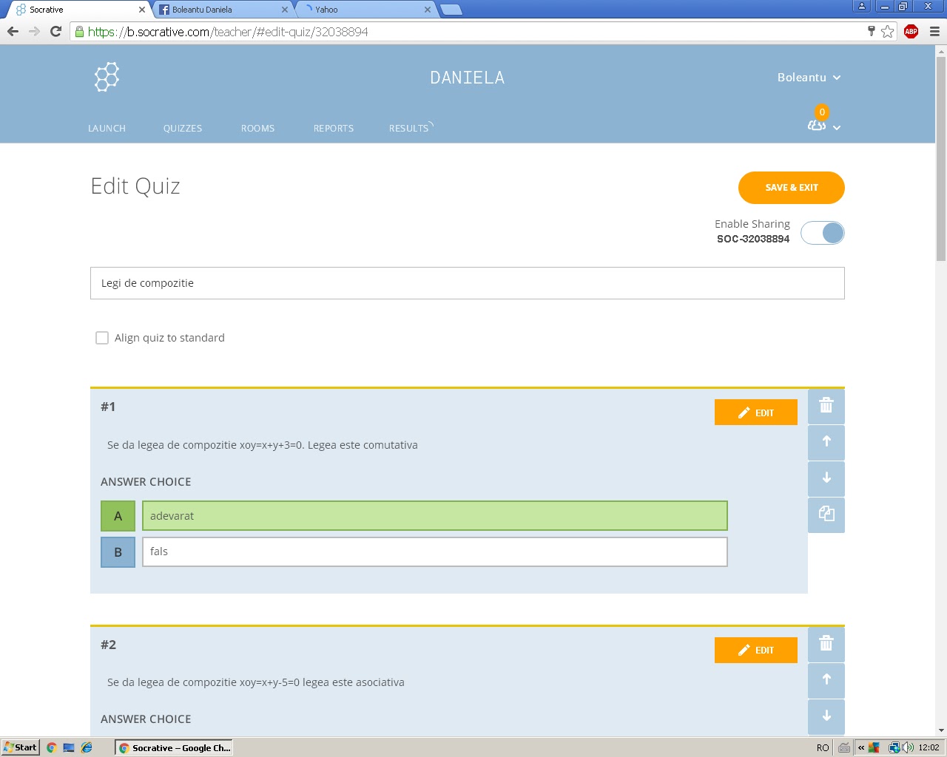Click the page vertical scrollbar thumb
This screenshot has width=947, height=757.
(941, 159)
